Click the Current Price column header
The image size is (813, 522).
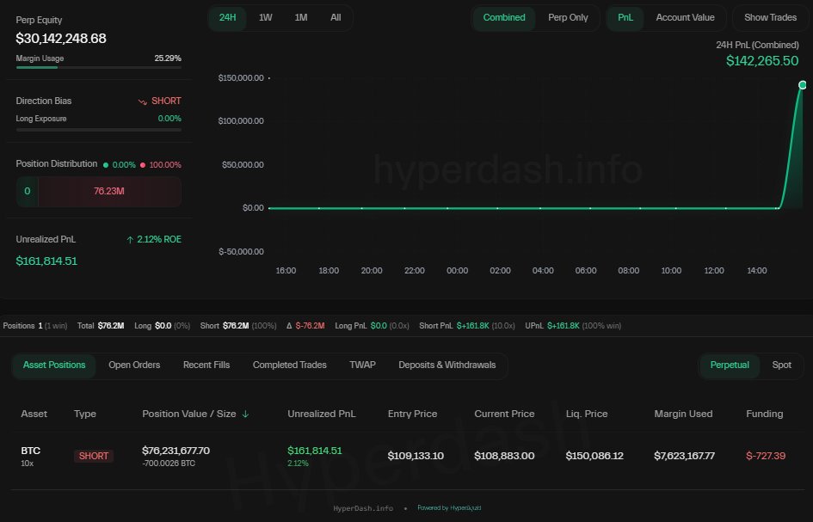504,414
